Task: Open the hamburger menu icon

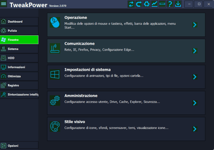Action: tap(4, 4)
